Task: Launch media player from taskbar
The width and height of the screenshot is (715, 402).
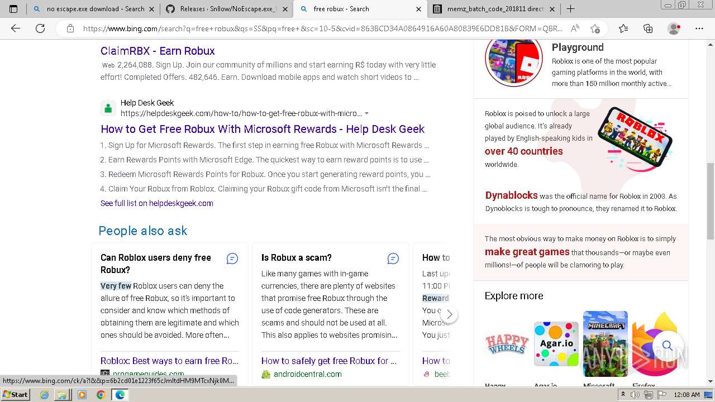Action: coord(82,395)
